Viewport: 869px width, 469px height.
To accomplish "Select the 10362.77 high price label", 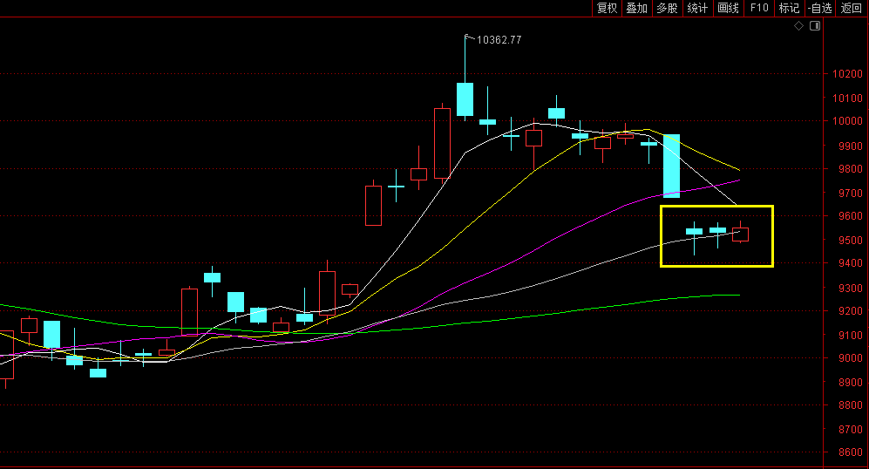I will (499, 40).
